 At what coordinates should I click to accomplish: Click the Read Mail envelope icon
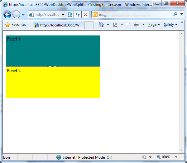click(128, 25)
